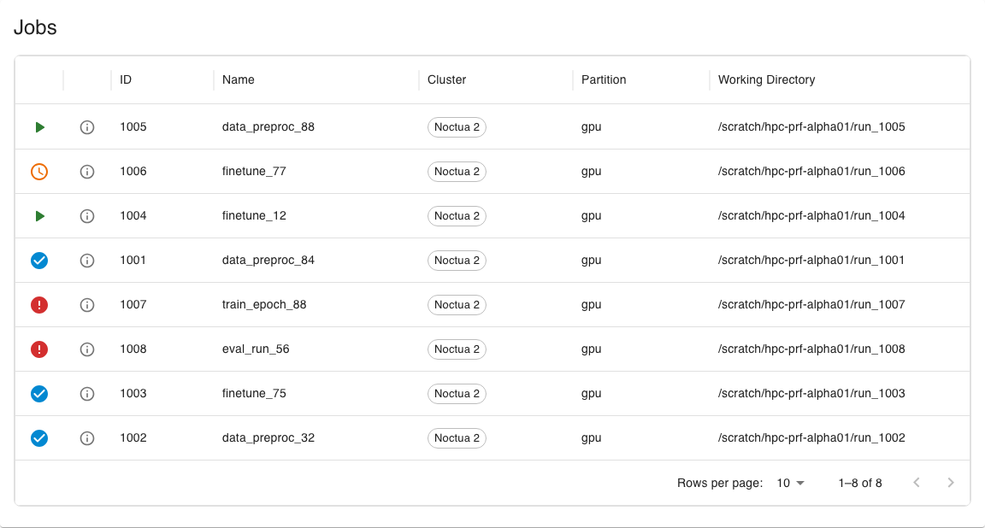Sort by the Name column header

pos(238,79)
